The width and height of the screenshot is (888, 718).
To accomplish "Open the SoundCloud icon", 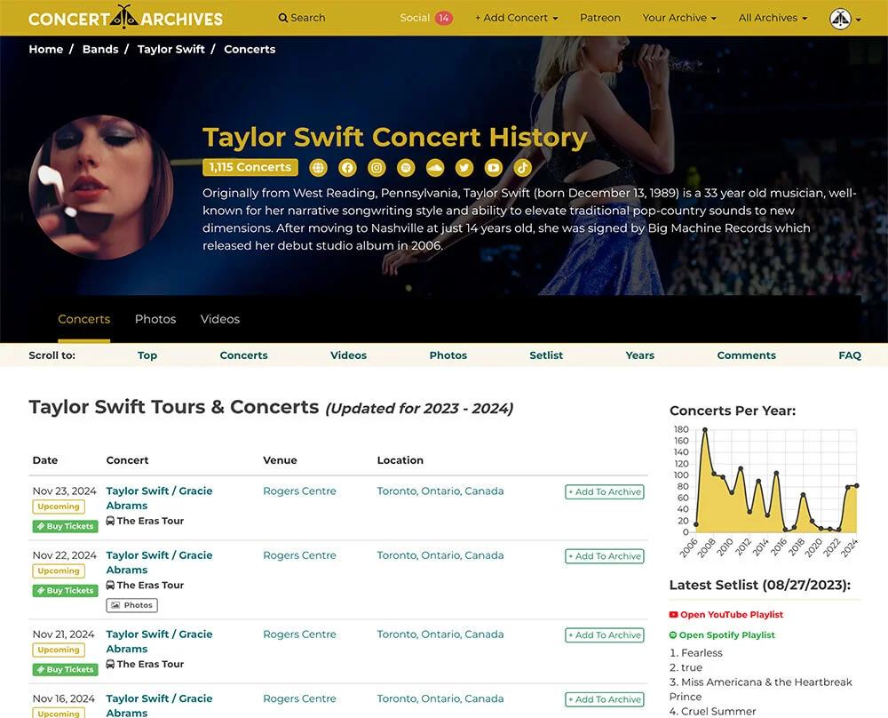I will [435, 168].
